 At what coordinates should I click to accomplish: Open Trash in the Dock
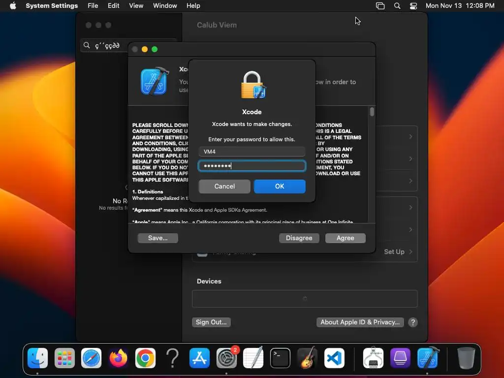point(466,358)
